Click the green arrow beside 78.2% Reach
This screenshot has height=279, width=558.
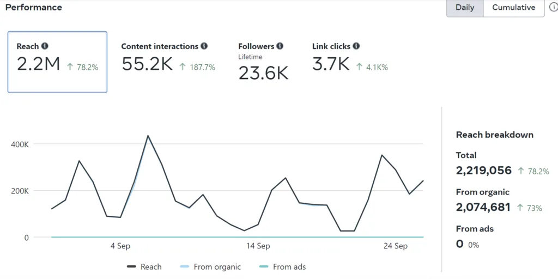click(x=70, y=67)
